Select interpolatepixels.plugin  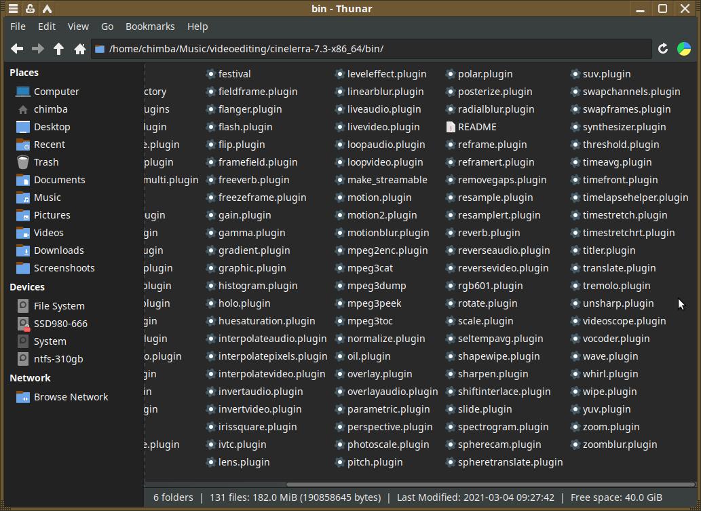[267, 356]
